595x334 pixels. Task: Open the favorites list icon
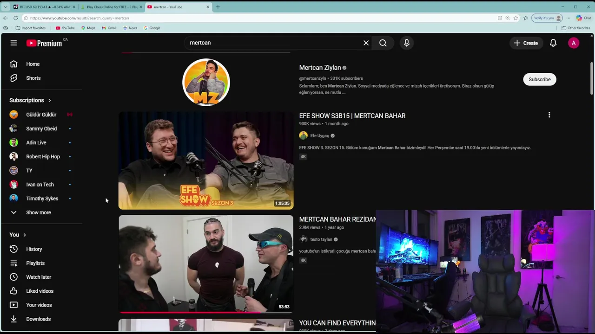[x=526, y=18]
